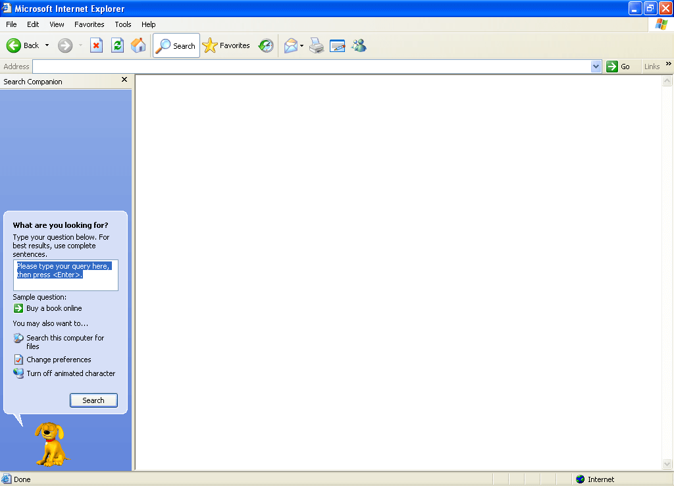Open the Favorites menu
The image size is (674, 486).
coord(90,24)
